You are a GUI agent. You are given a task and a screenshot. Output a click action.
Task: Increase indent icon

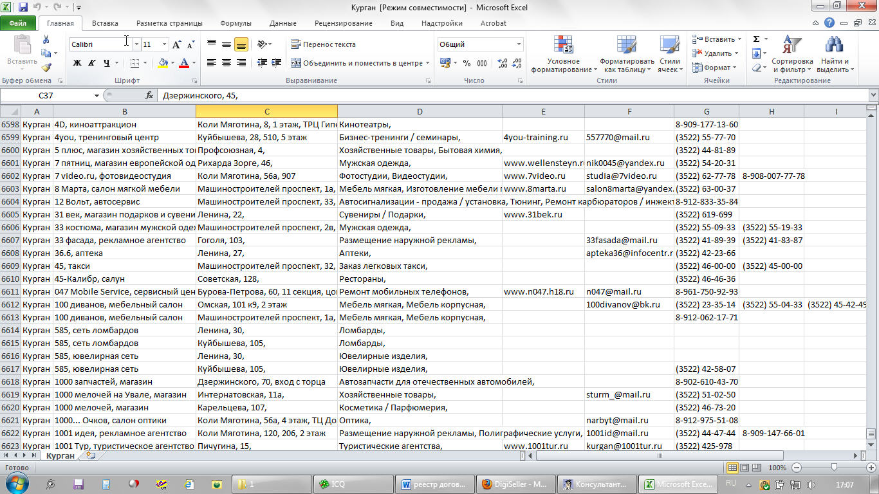pos(276,63)
